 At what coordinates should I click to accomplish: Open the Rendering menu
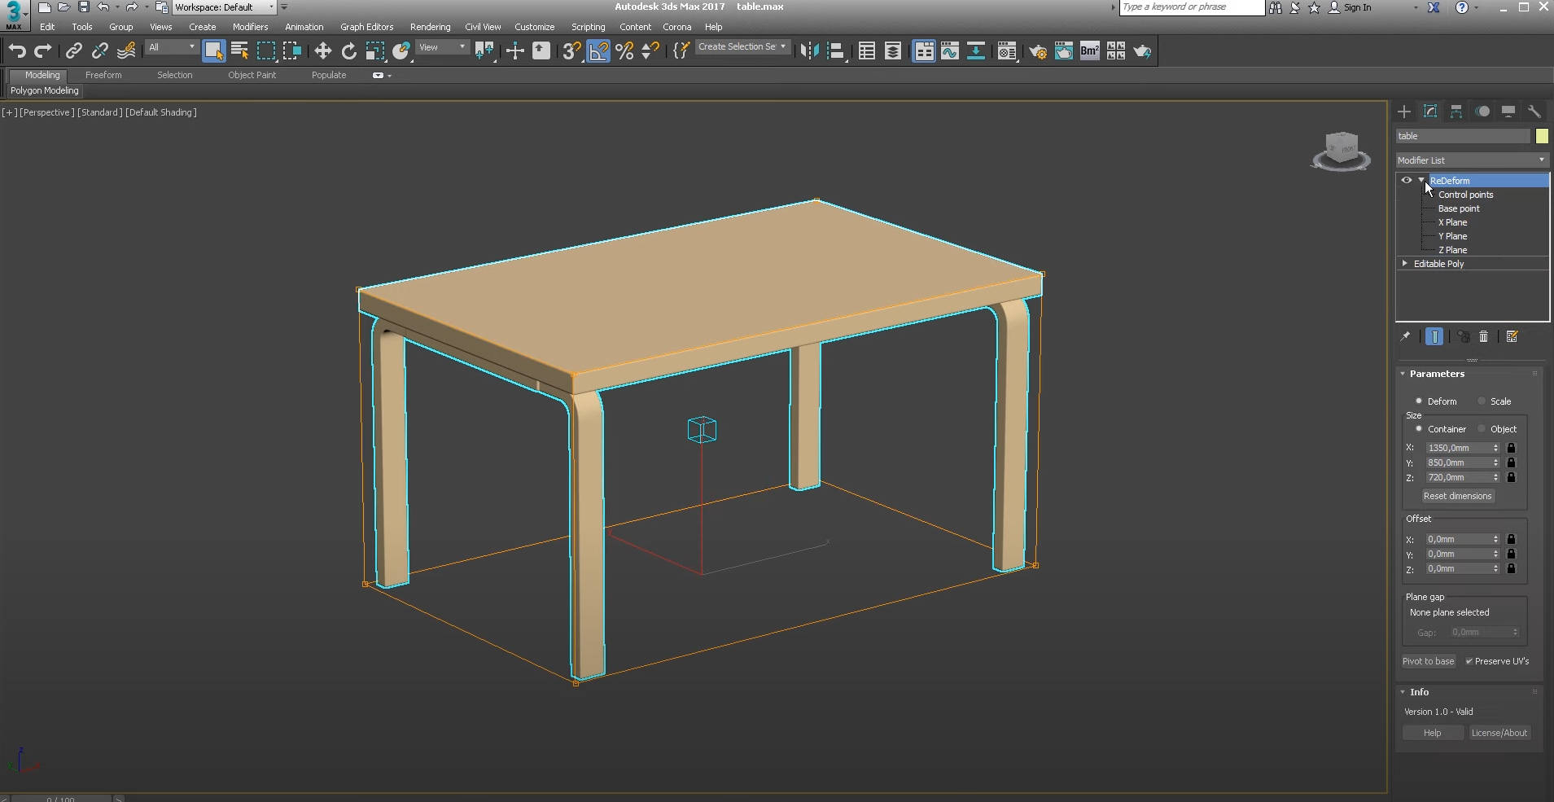pos(430,26)
